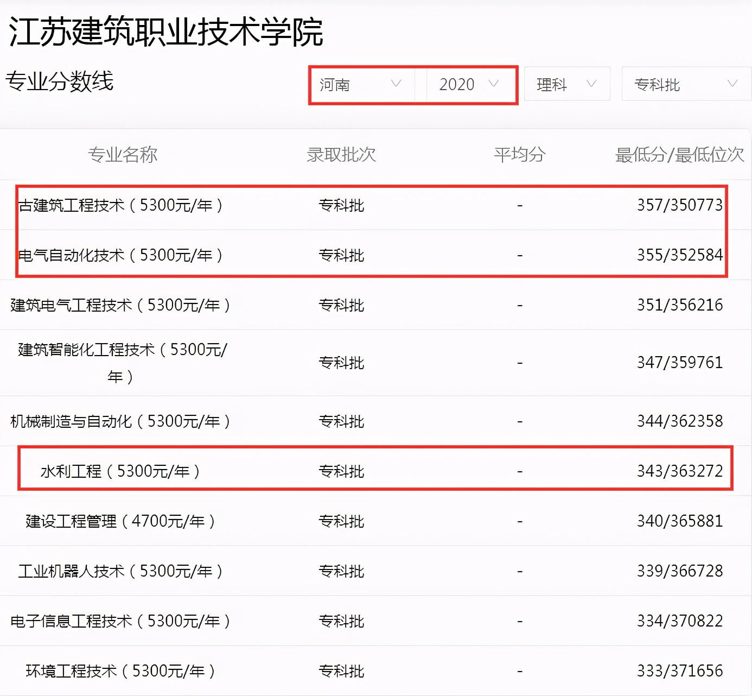Image resolution: width=752 pixels, height=696 pixels.
Task: Select the 工业机器人技术 row
Action: pyautogui.click(x=120, y=571)
